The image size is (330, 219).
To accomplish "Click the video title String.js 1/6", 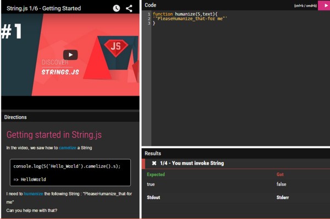I will 43,8.
